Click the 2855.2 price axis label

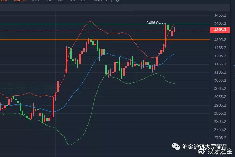click(x=220, y=113)
